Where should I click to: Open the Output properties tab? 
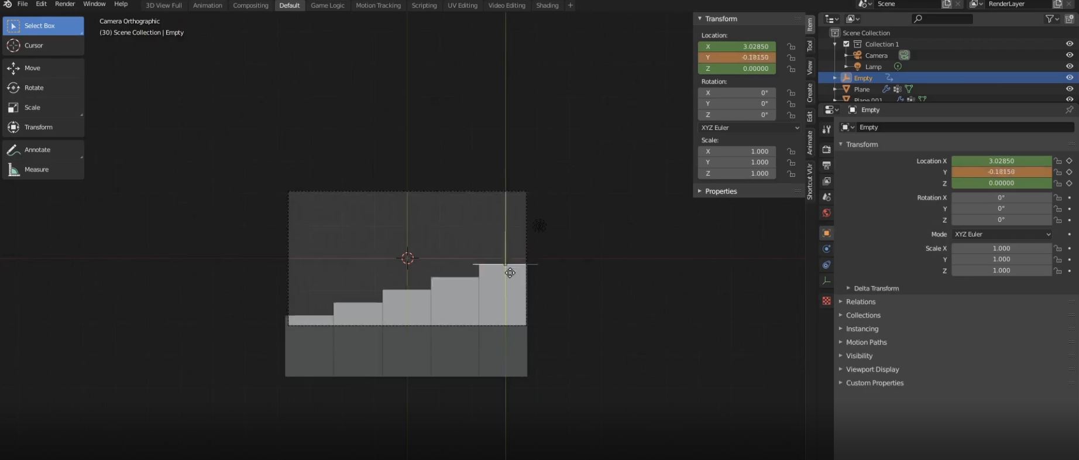826,166
